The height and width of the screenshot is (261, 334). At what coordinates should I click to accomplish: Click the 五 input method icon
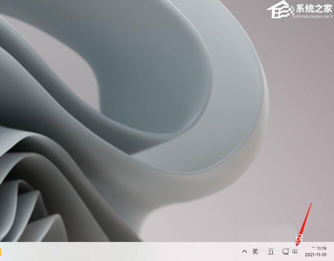click(x=271, y=251)
